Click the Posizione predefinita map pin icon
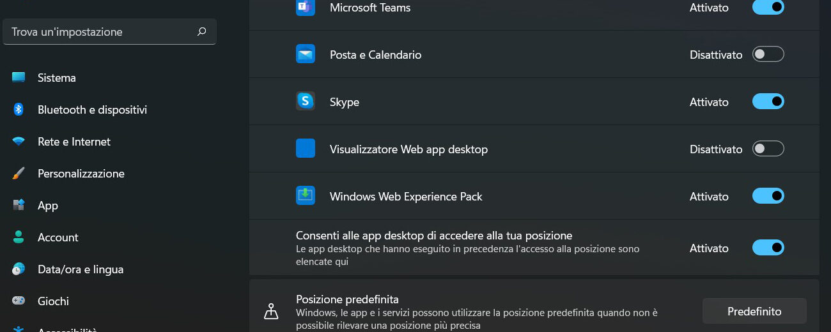 (x=272, y=311)
